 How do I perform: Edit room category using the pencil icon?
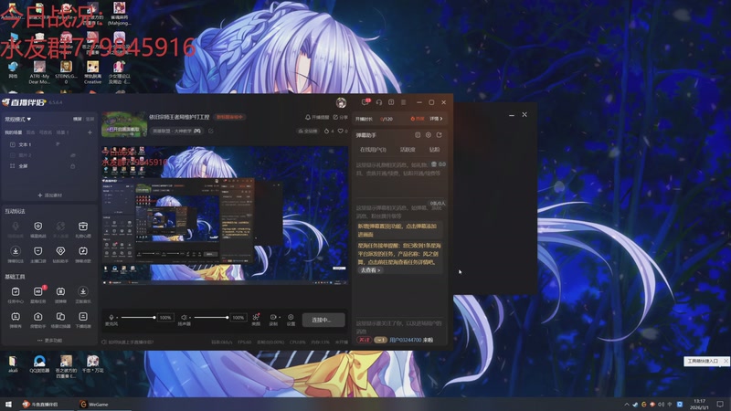211,132
